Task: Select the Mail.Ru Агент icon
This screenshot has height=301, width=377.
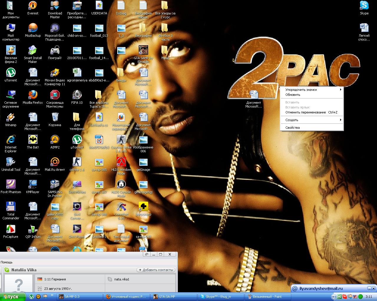Action: coord(55,164)
